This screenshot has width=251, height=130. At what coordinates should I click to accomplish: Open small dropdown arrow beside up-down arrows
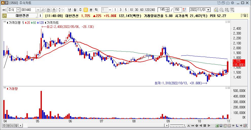(x=63, y=10)
